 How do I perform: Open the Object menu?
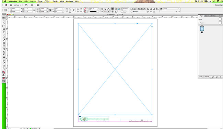pos(47,1)
